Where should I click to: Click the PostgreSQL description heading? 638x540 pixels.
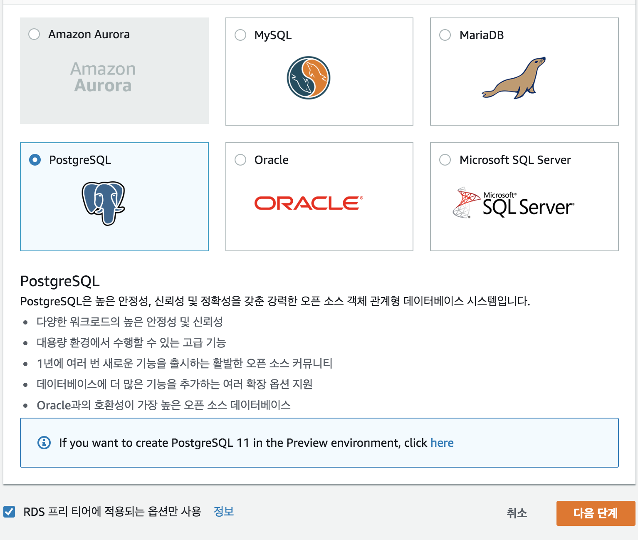60,281
